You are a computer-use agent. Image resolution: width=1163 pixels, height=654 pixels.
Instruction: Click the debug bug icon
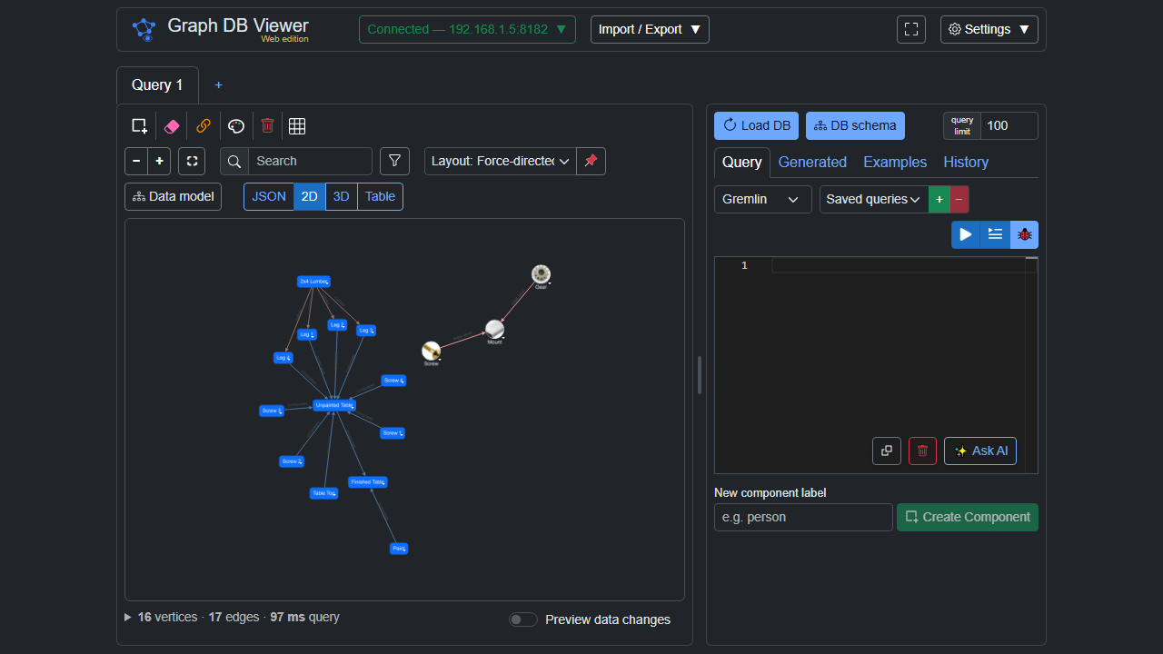pos(1025,234)
